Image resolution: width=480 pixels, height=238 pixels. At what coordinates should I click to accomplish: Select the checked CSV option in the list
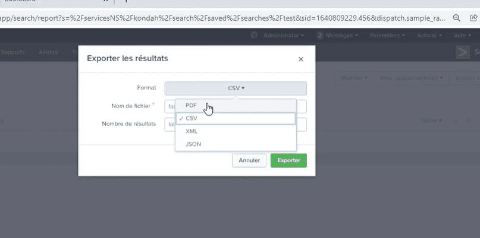click(x=236, y=119)
